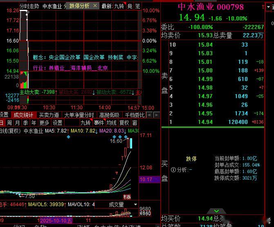Click the MAVOL5: 39939 volume label
Screen dimensions: 274x227
point(47,204)
